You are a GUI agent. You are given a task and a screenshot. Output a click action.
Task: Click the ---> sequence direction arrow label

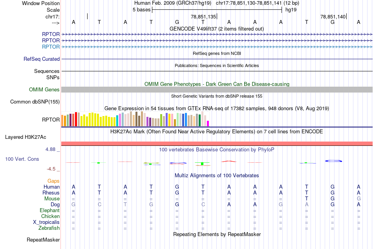point(56,23)
